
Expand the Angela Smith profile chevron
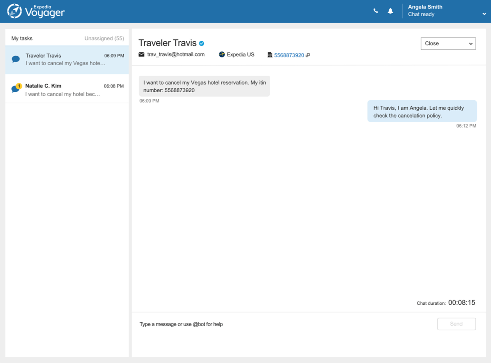pyautogui.click(x=484, y=14)
